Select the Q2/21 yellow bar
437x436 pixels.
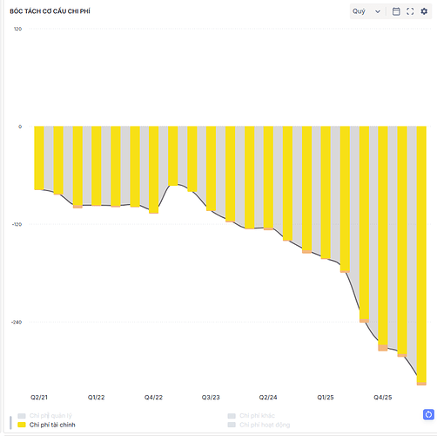(x=39, y=158)
